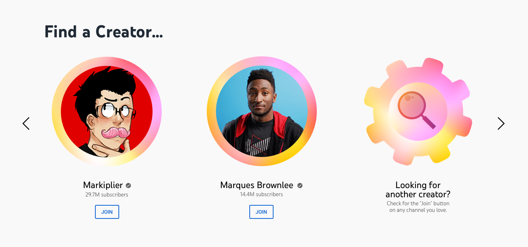Click the 'Check for the "Join" button' hint text
This screenshot has height=247, width=528.
tap(418, 207)
